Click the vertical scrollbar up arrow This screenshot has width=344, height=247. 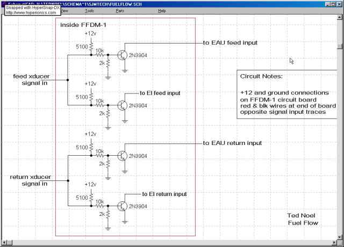(x=340, y=18)
